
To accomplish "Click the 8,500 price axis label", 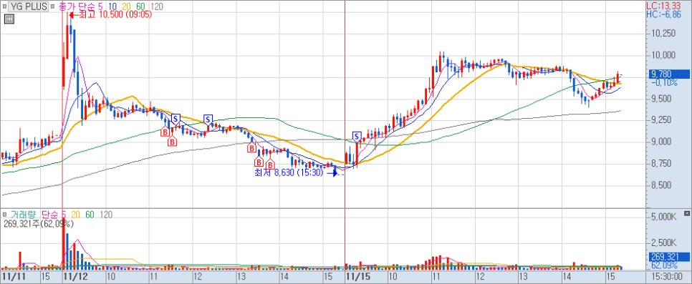I will pyautogui.click(x=661, y=185).
